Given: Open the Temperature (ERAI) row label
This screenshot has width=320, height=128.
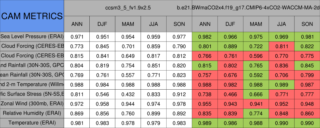Looking at the screenshot, I should click(32, 123).
